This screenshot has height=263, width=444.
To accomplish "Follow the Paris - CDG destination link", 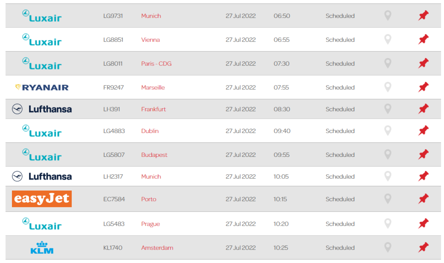I will click(x=156, y=64).
